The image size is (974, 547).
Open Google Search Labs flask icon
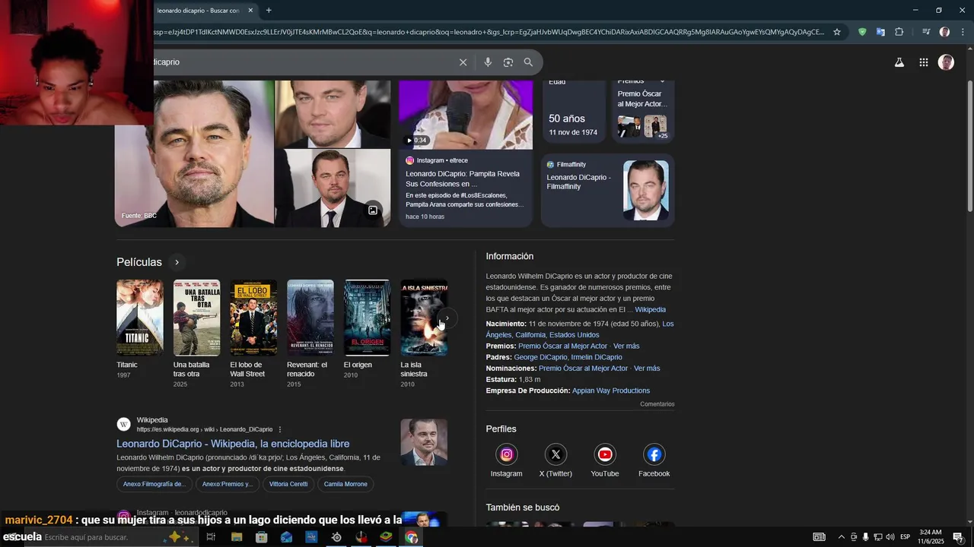pos(899,62)
